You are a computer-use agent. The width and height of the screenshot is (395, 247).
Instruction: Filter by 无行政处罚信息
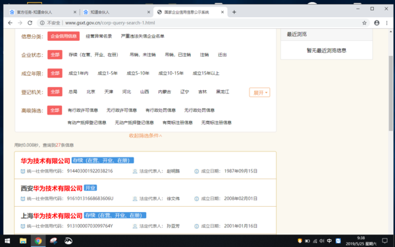199,111
